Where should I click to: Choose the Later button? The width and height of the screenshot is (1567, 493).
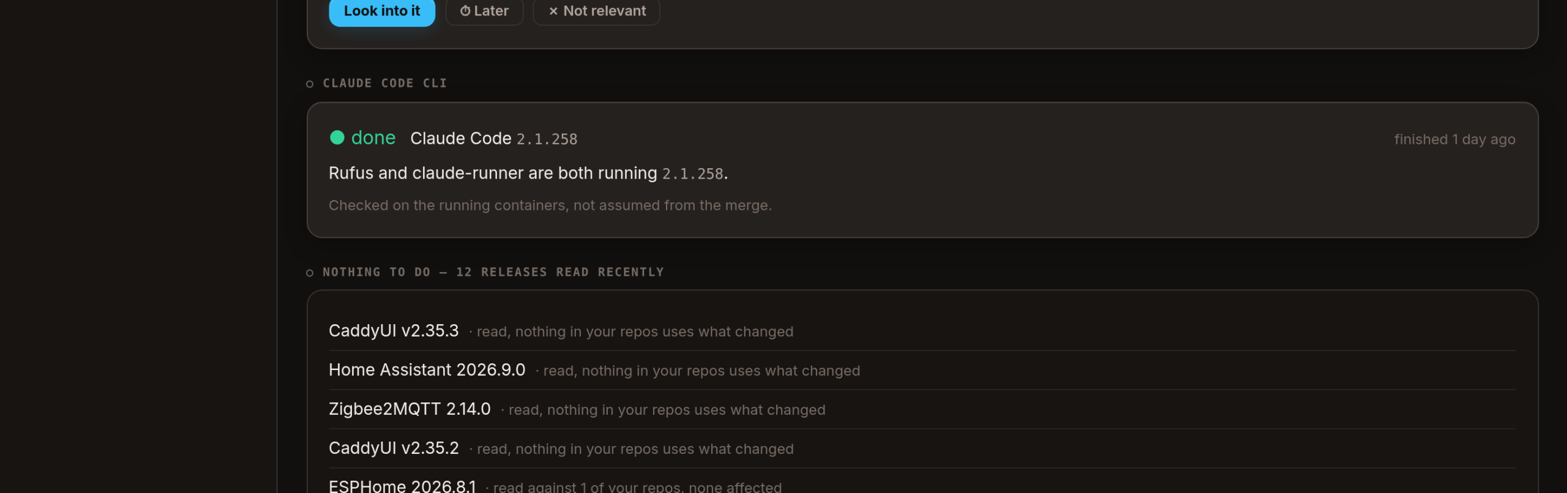point(484,12)
